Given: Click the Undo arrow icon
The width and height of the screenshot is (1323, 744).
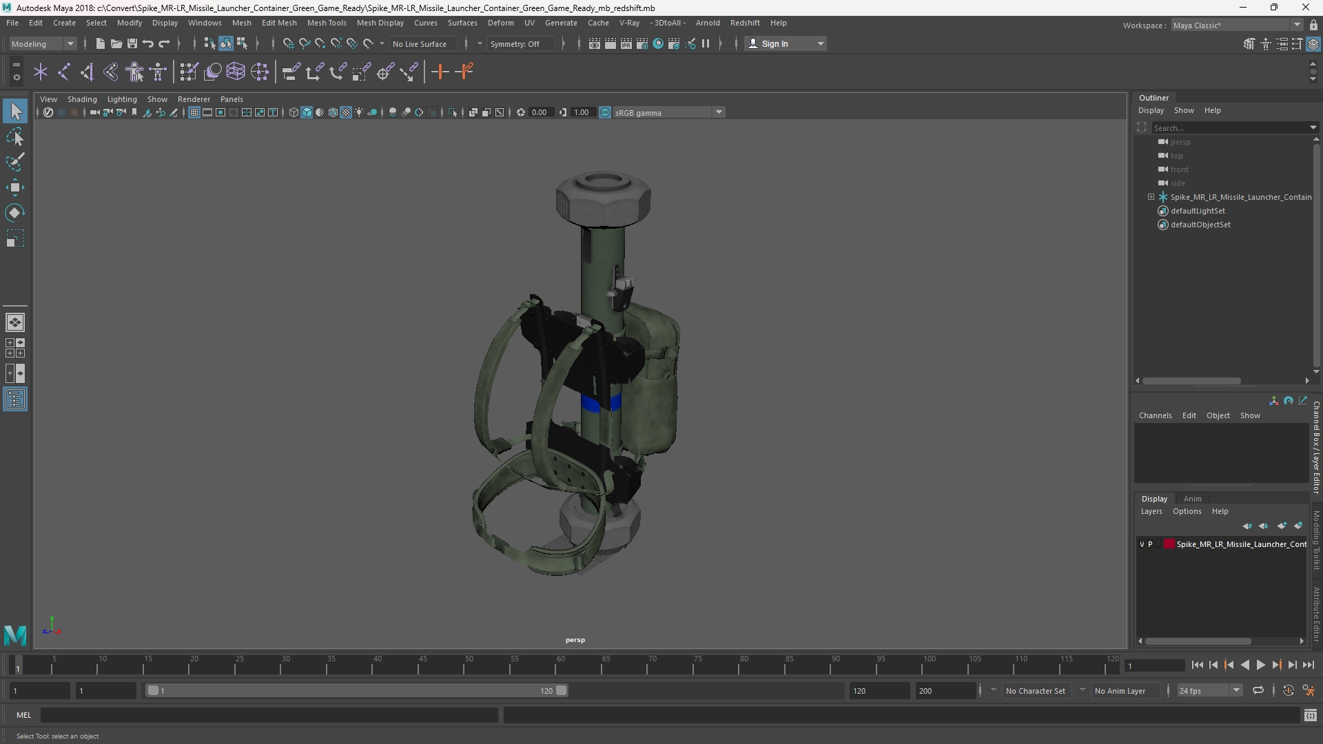Looking at the screenshot, I should pyautogui.click(x=148, y=43).
